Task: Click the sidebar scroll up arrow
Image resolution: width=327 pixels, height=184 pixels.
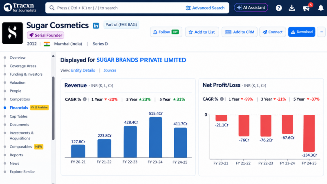Action: click(53, 56)
